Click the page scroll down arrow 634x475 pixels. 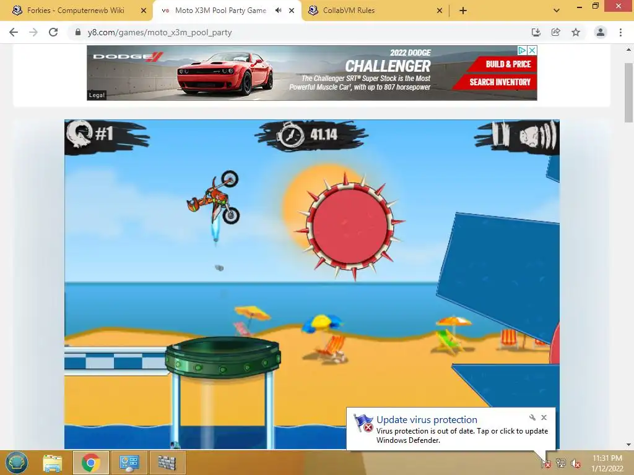628,445
